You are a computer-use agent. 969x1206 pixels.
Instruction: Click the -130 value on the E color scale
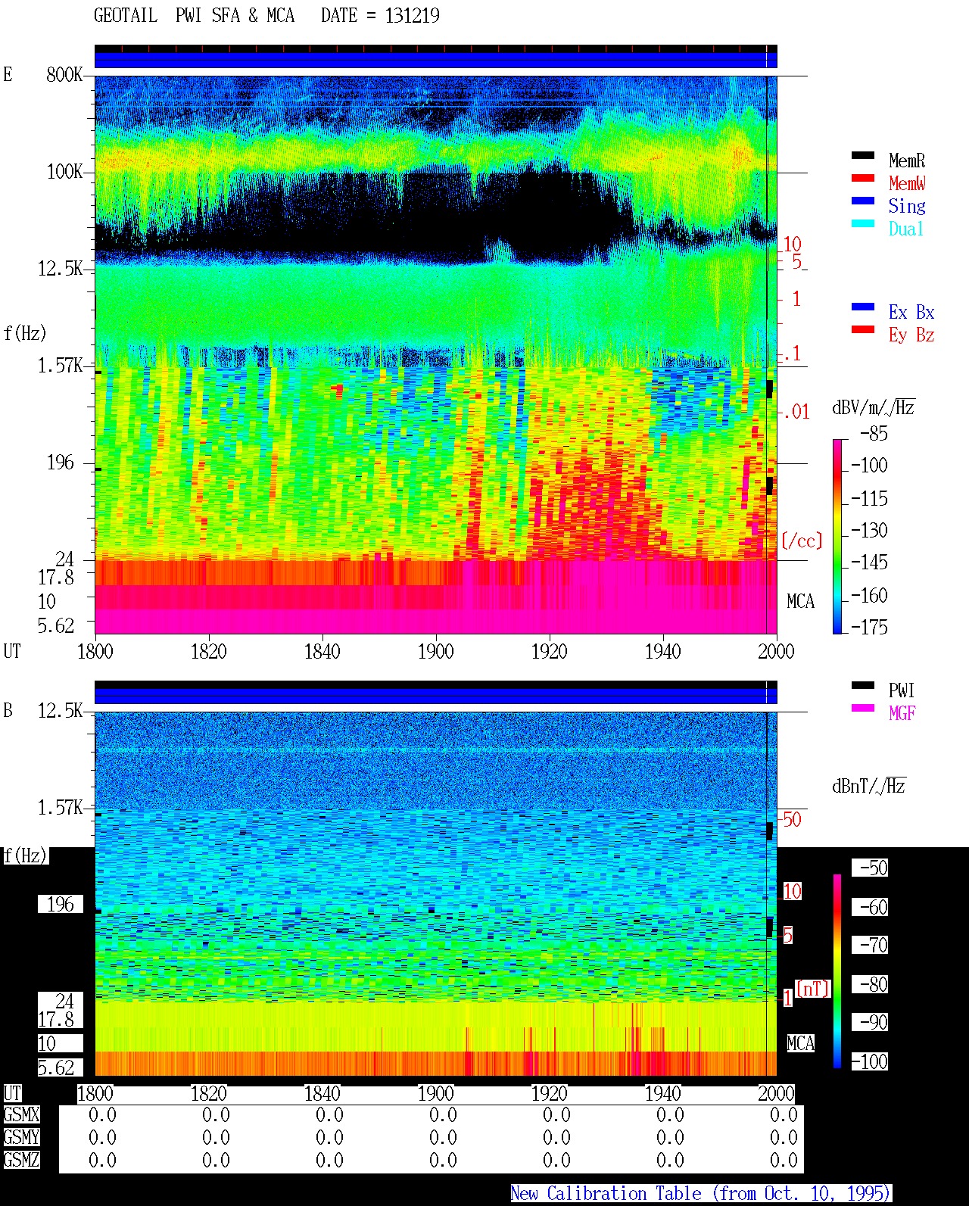[869, 531]
